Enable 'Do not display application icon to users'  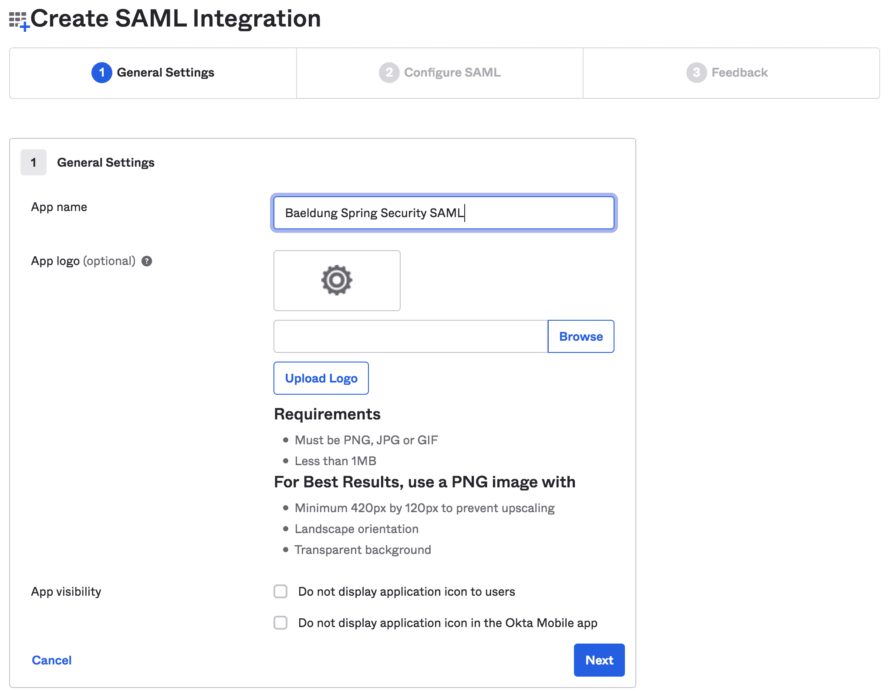(280, 591)
